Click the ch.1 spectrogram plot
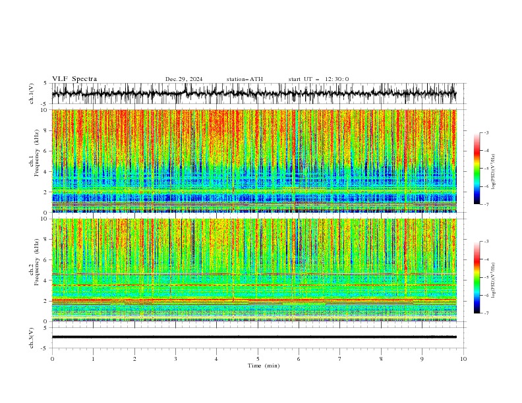The height and width of the screenshot is (403, 522). (x=254, y=161)
